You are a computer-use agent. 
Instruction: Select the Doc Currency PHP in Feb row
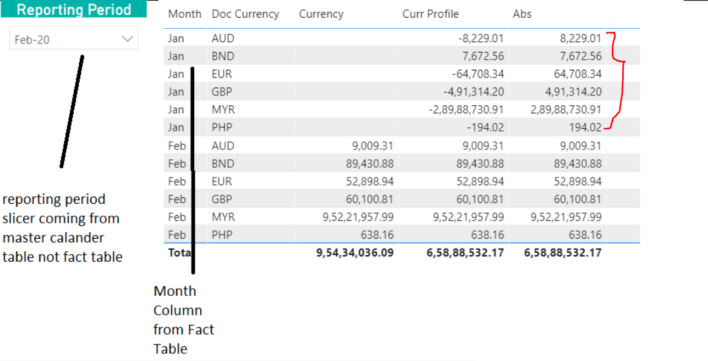[x=222, y=235]
